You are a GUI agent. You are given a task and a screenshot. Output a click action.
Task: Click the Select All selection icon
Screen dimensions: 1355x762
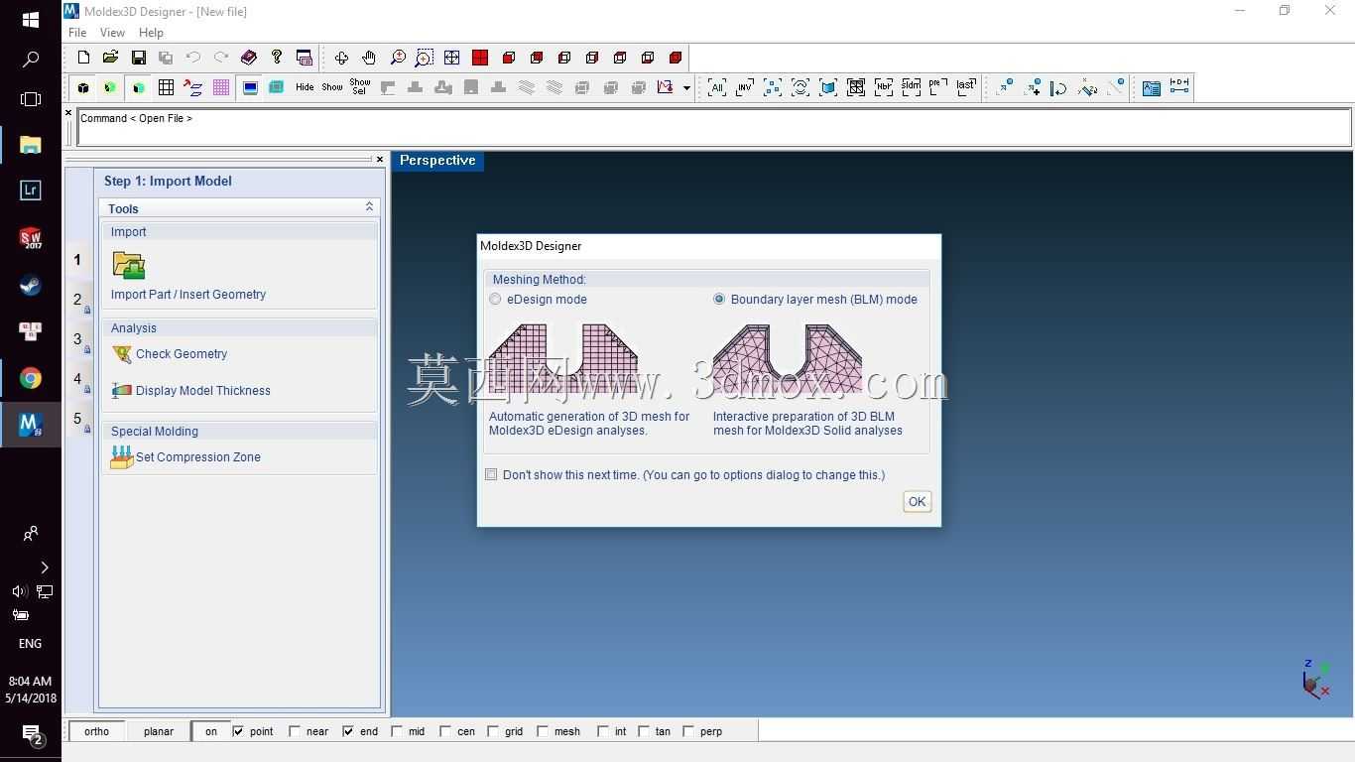[x=716, y=87]
